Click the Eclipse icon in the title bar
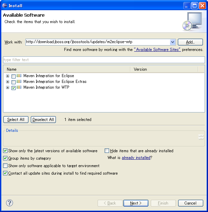Screen dimensions: 208x212 click(x=5, y=5)
